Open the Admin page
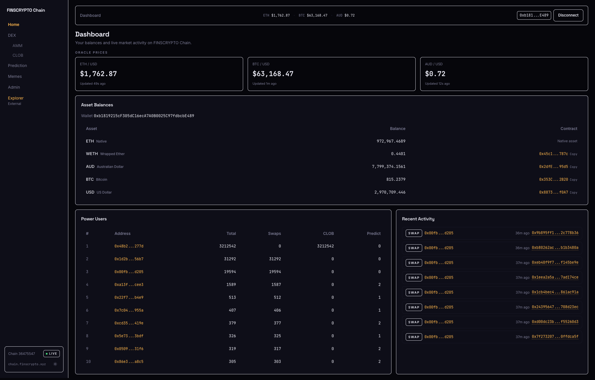This screenshot has height=380, width=595. pos(14,87)
